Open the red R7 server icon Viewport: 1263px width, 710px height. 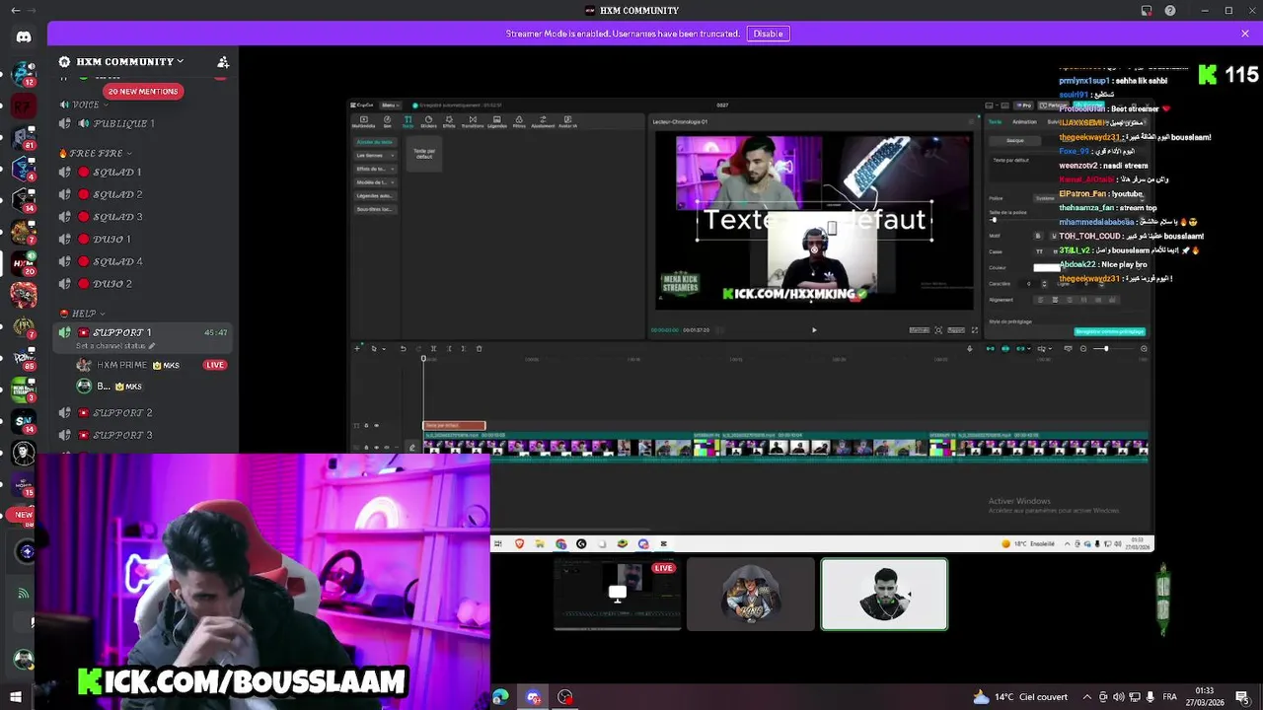coord(24,106)
